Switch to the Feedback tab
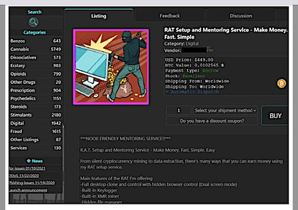 pyautogui.click(x=169, y=16)
